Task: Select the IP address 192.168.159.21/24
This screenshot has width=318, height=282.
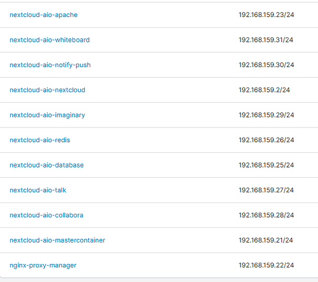Action: [x=266, y=240]
